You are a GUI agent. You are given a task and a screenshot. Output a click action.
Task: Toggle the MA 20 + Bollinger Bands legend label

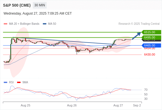click(24, 24)
